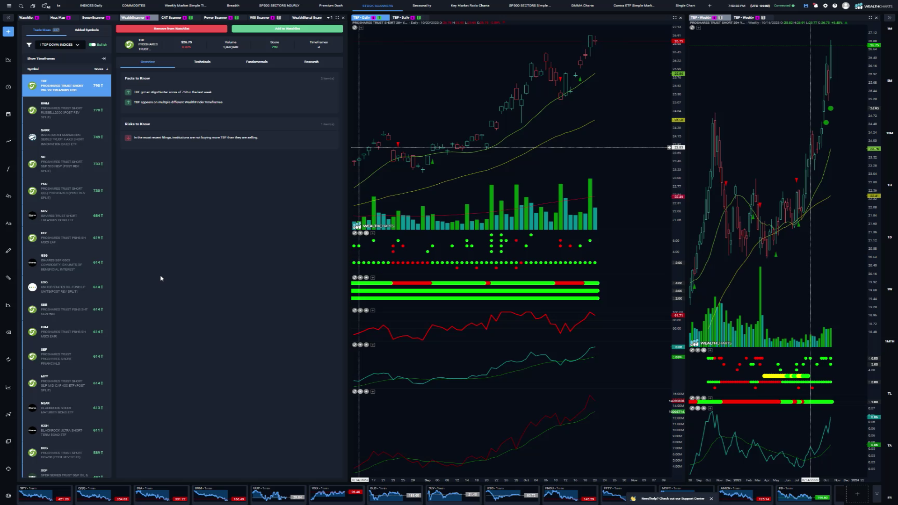898x505 pixels.
Task: Select USO row in symbol list
Action: tap(66, 287)
